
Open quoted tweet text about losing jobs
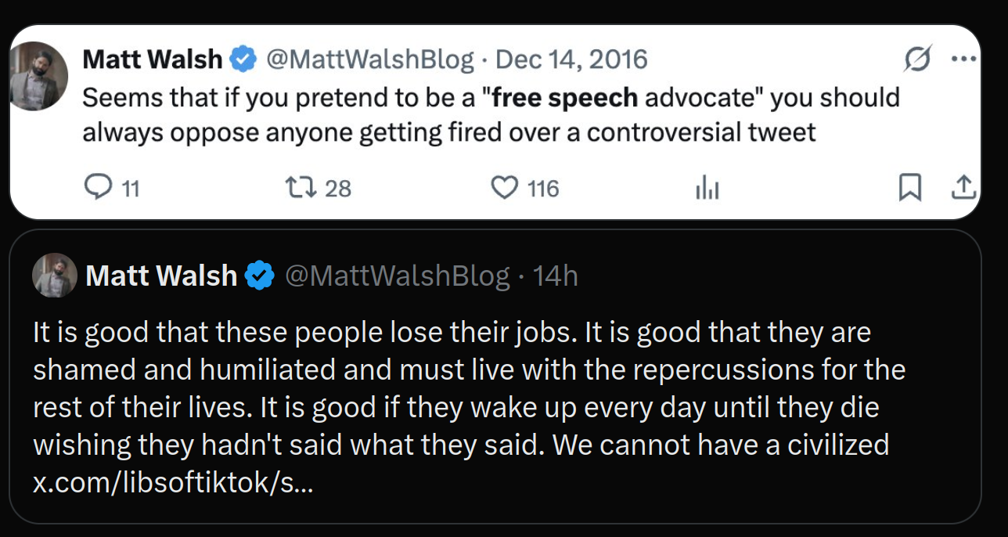tap(470, 388)
